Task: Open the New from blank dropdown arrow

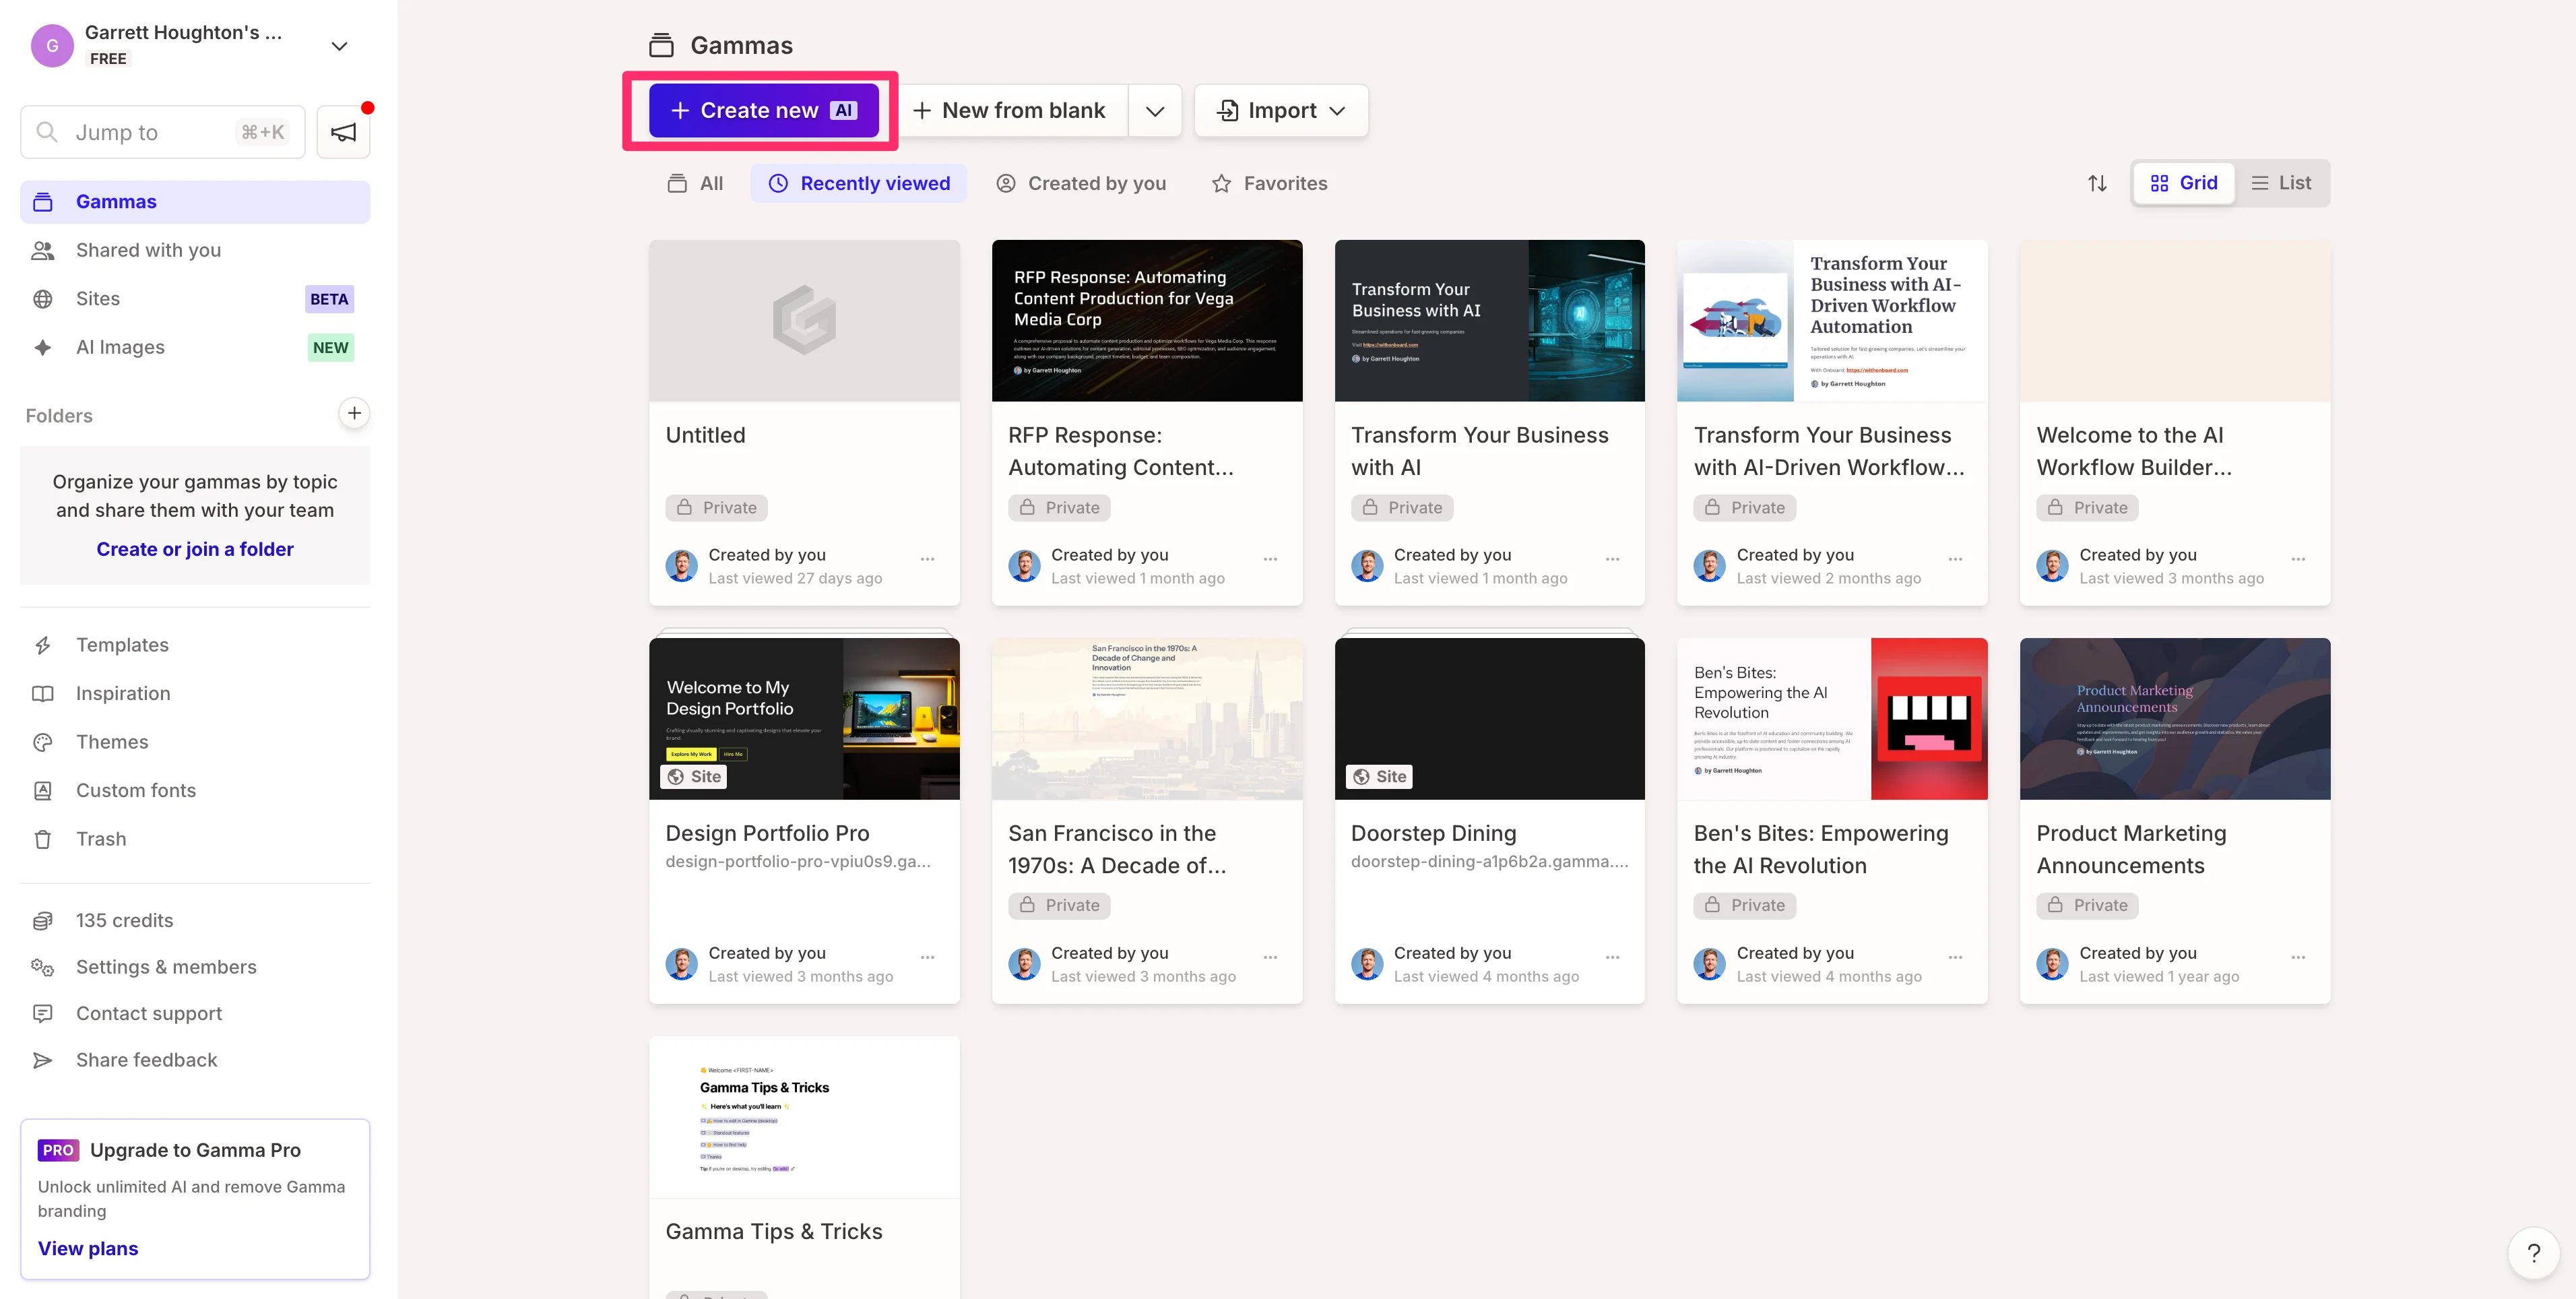Action: pos(1155,111)
